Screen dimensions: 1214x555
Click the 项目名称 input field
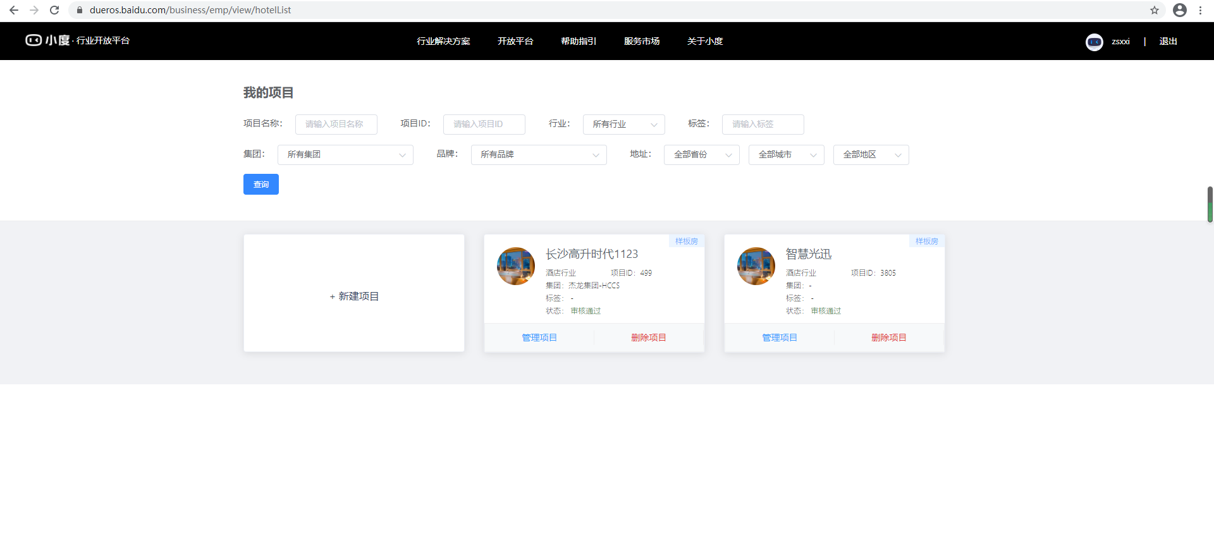click(x=336, y=125)
